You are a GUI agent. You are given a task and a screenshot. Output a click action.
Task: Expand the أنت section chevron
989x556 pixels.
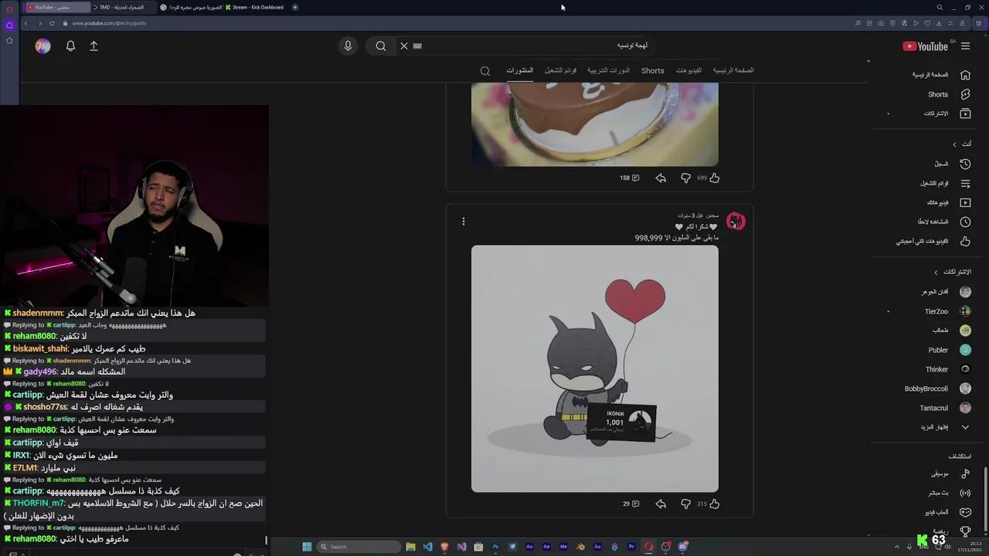[954, 144]
